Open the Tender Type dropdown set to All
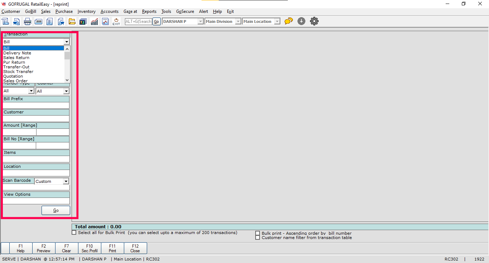The height and width of the screenshot is (263, 489). (x=31, y=91)
